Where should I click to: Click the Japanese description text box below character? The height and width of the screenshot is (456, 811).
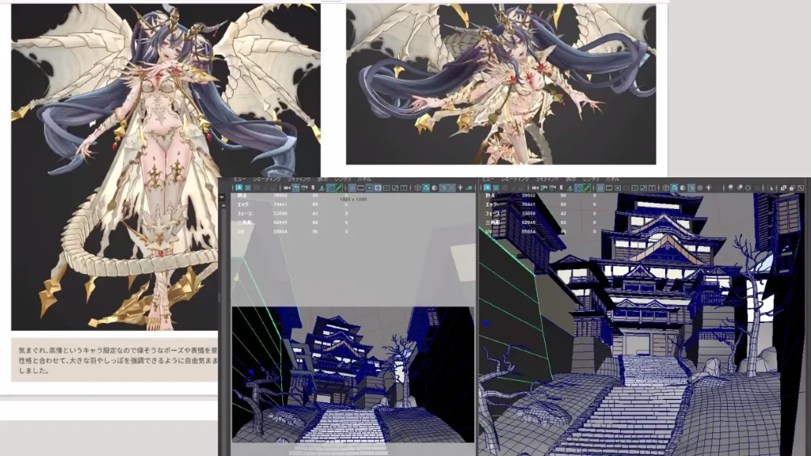(114, 360)
